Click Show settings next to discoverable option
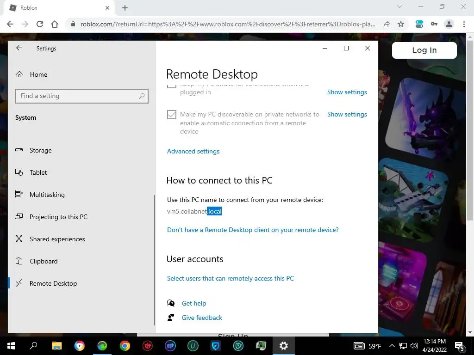 [347, 114]
